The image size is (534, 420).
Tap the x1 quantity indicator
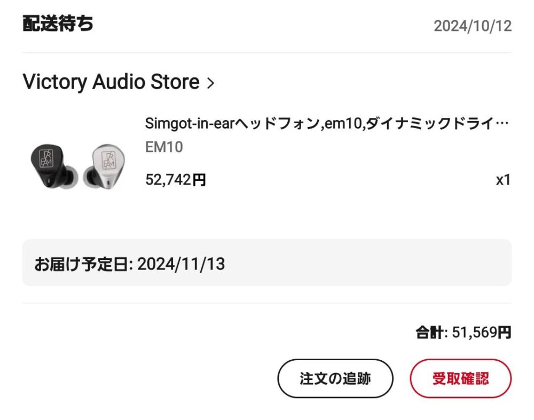tap(503, 180)
